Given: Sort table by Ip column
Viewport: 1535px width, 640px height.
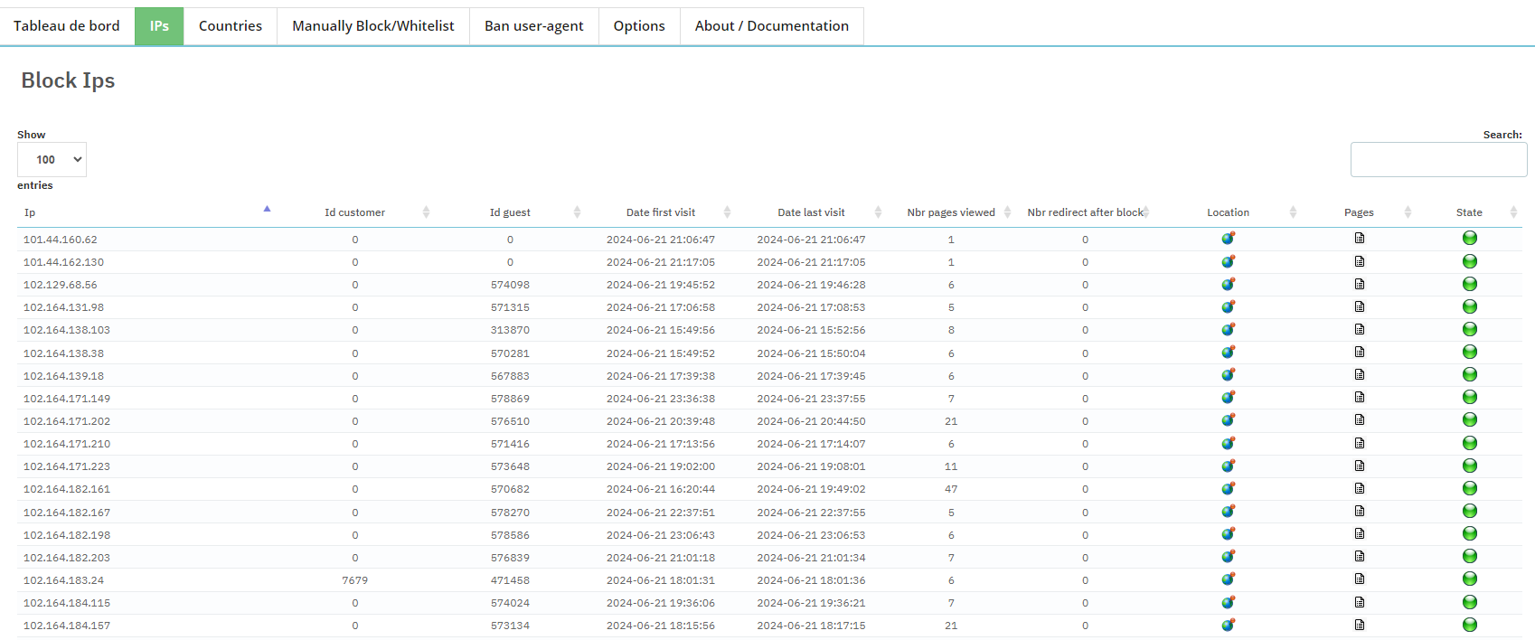Looking at the screenshot, I should [146, 212].
